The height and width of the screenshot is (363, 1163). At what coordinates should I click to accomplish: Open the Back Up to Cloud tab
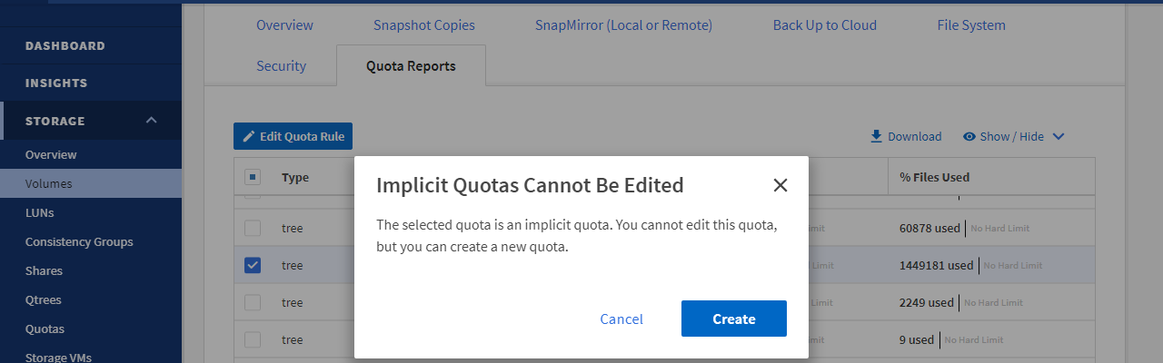pyautogui.click(x=824, y=25)
